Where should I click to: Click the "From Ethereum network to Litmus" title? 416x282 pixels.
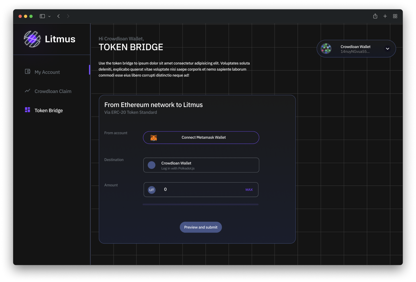tap(154, 105)
